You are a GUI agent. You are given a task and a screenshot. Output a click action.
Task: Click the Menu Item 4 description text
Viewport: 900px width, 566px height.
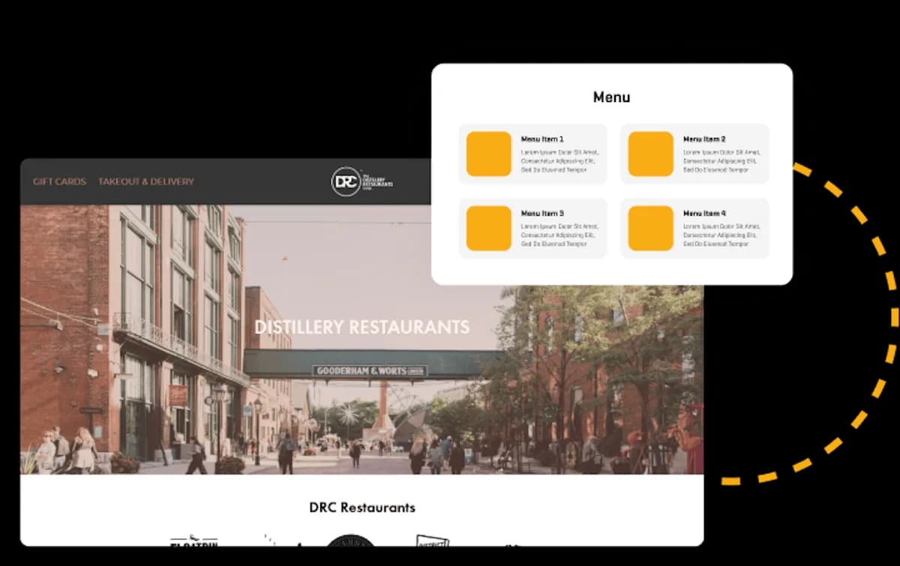tap(721, 235)
